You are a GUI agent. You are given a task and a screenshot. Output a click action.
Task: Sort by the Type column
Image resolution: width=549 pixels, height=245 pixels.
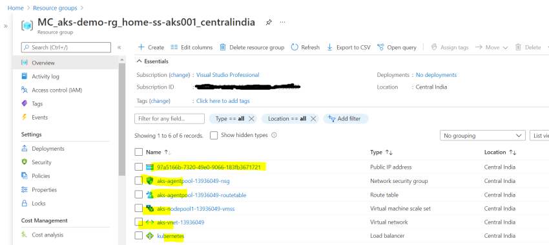pos(381,152)
